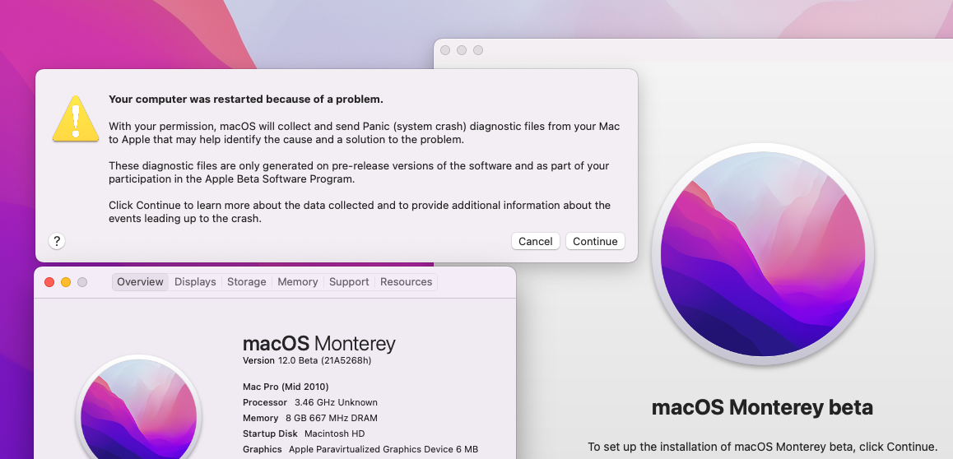953x459 pixels.
Task: Select the Resources tab
Action: coord(406,281)
